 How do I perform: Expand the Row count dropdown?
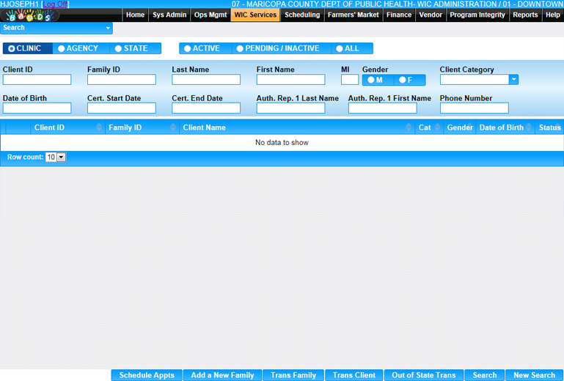point(61,158)
